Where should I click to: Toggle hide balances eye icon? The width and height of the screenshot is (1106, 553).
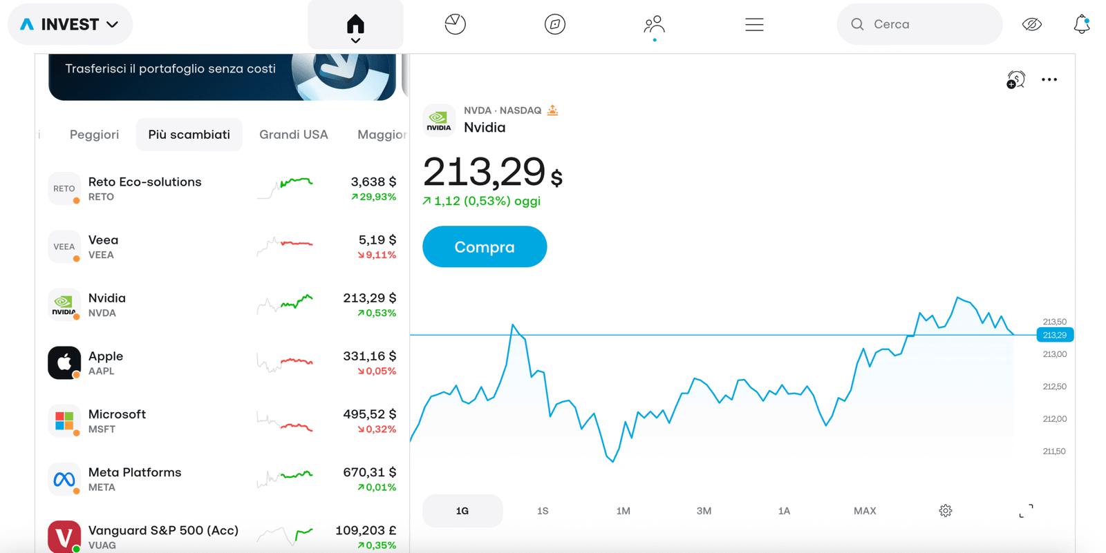1031,24
